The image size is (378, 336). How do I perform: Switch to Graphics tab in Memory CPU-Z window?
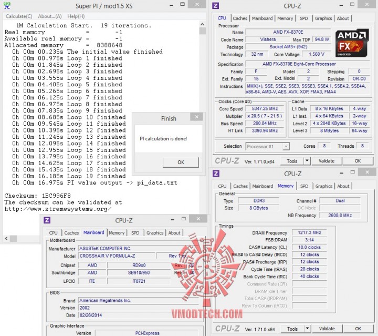pyautogui.click(x=324, y=186)
